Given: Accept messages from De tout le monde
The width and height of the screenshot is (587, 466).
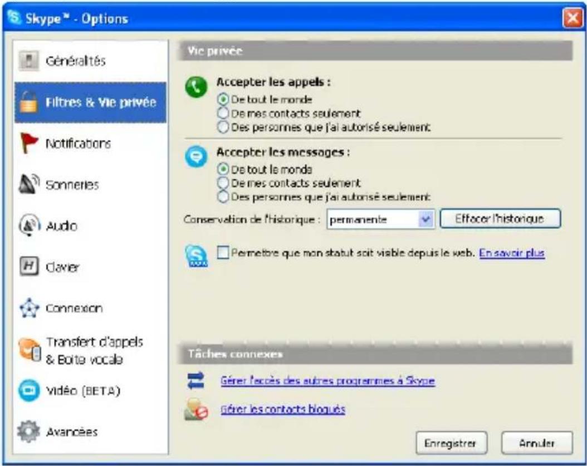Looking at the screenshot, I should [223, 169].
